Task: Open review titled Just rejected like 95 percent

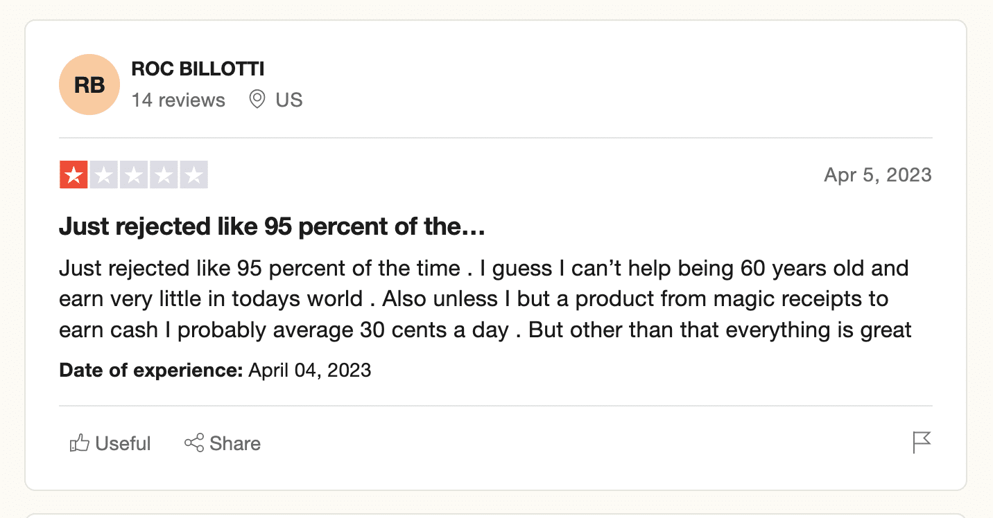Action: [272, 227]
